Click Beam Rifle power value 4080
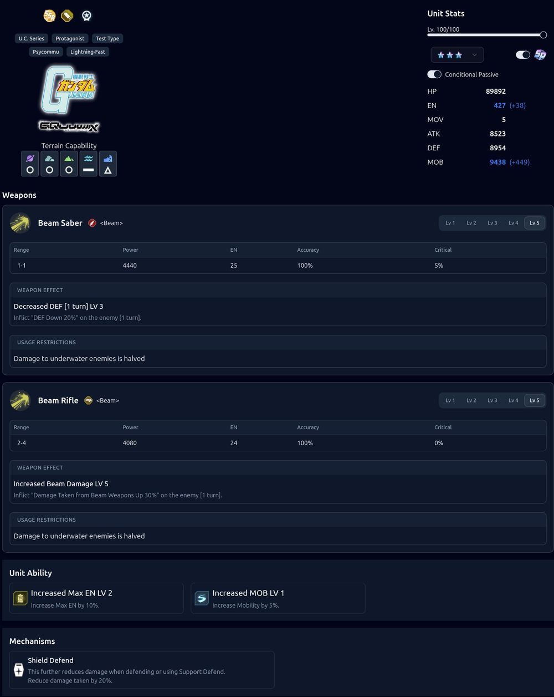The width and height of the screenshot is (554, 697). click(130, 443)
